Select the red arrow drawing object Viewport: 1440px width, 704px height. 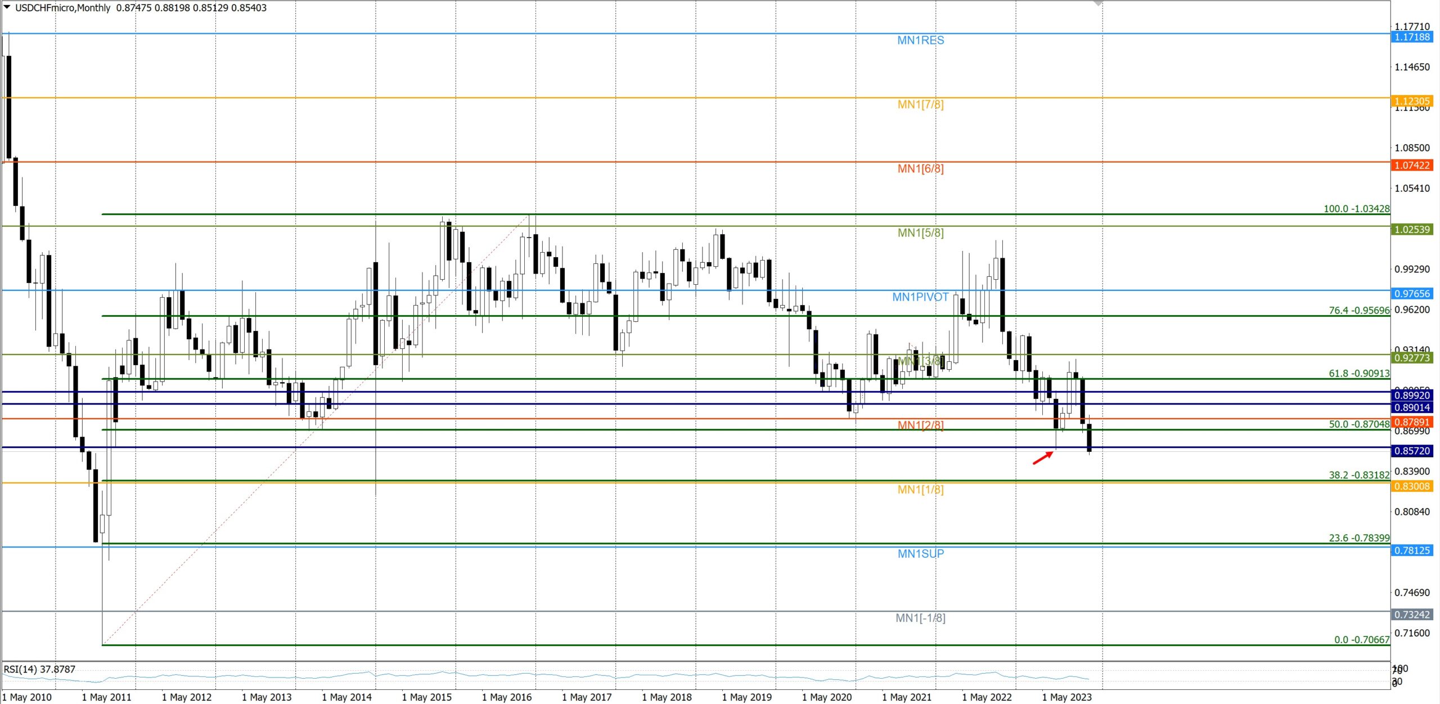pyautogui.click(x=1043, y=458)
